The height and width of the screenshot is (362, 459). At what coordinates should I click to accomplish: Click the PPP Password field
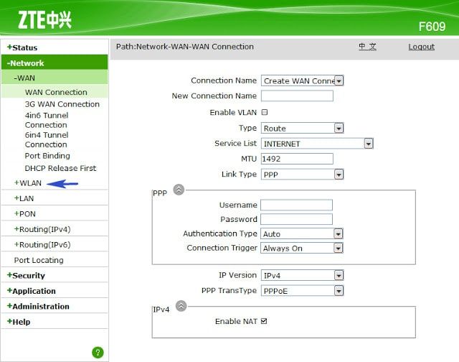296,219
